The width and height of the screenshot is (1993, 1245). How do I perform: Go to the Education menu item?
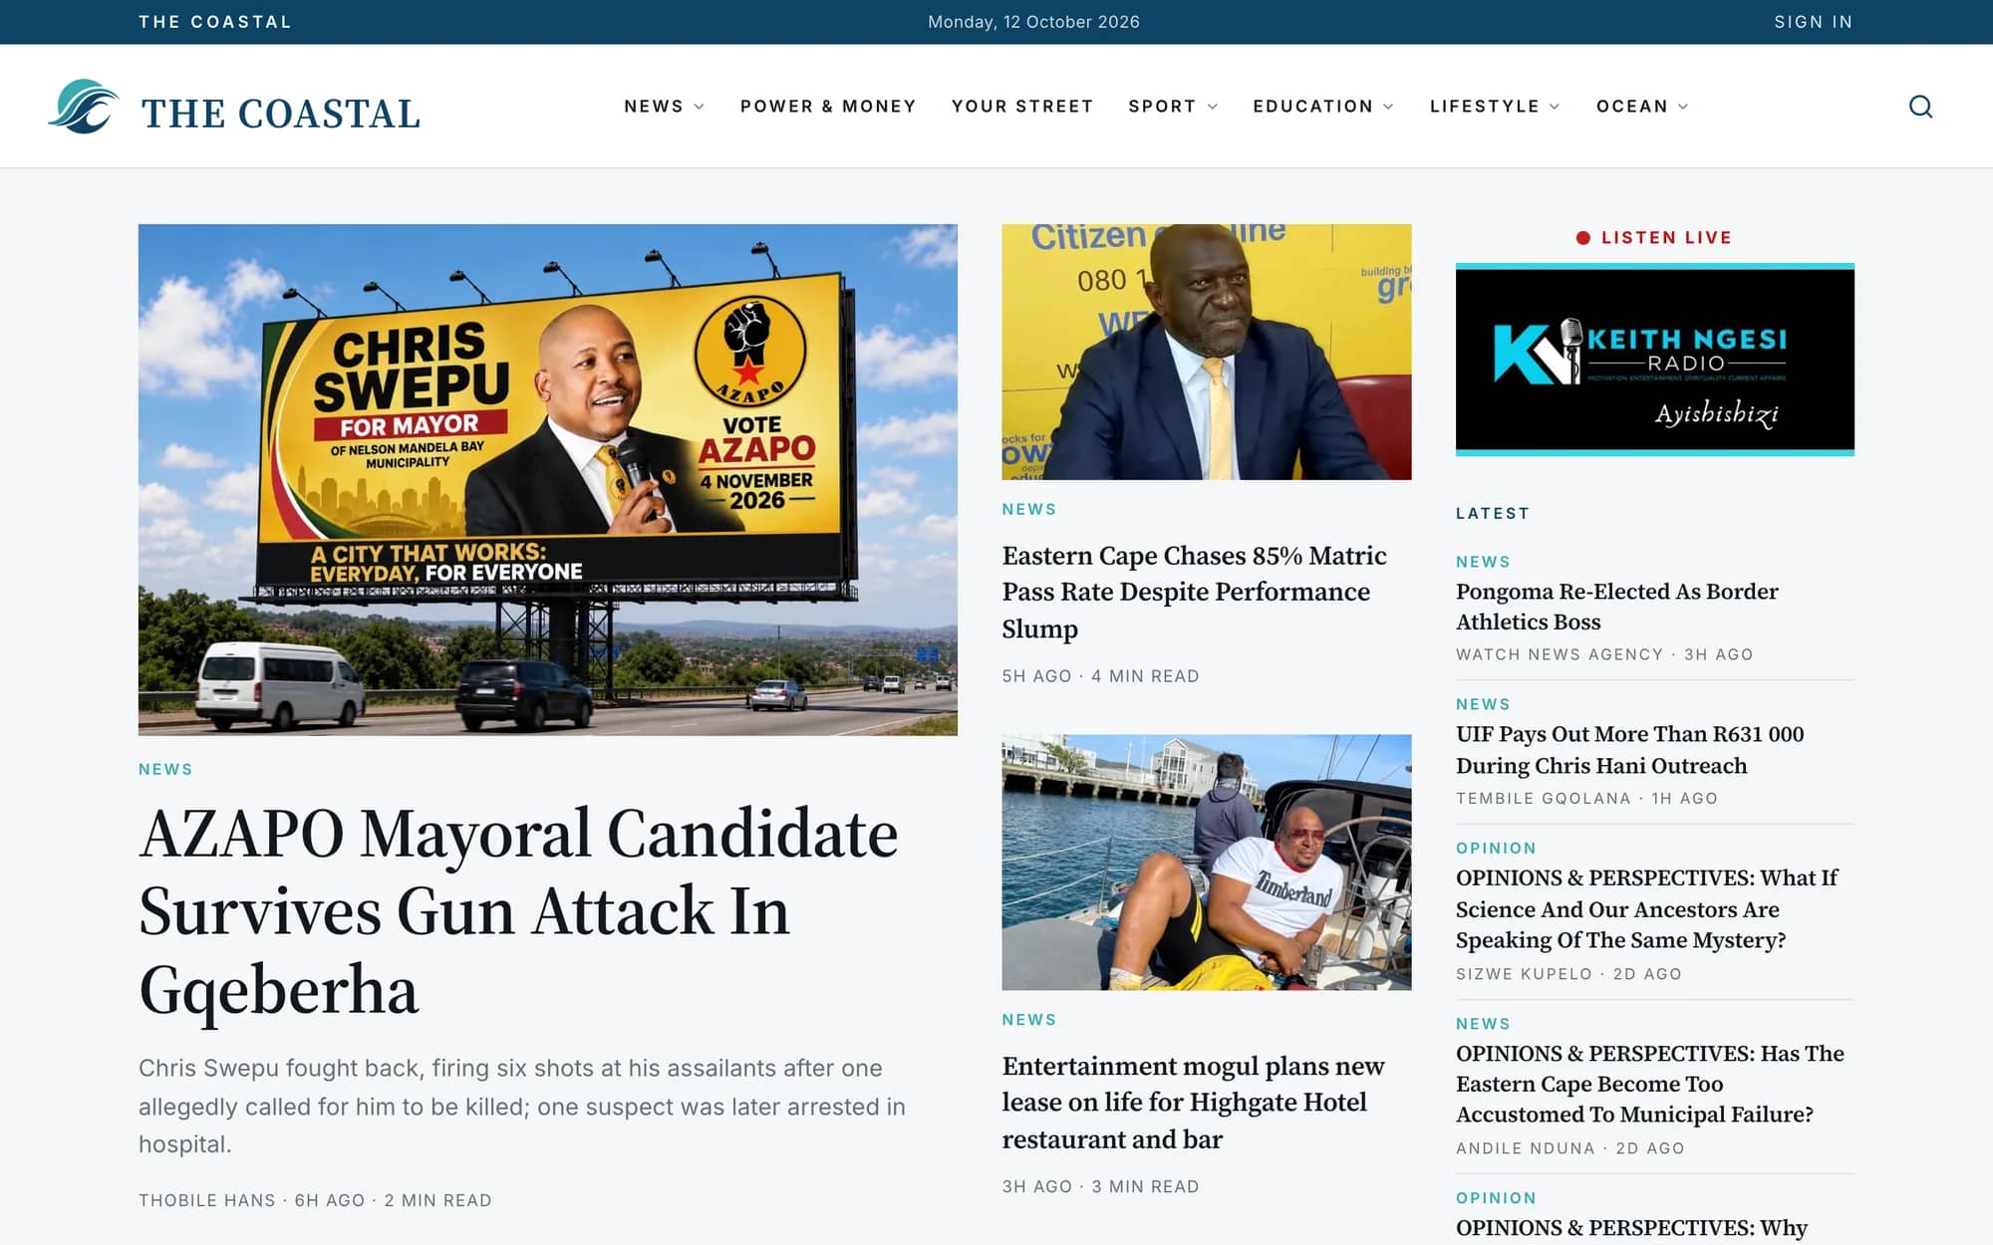[1313, 107]
